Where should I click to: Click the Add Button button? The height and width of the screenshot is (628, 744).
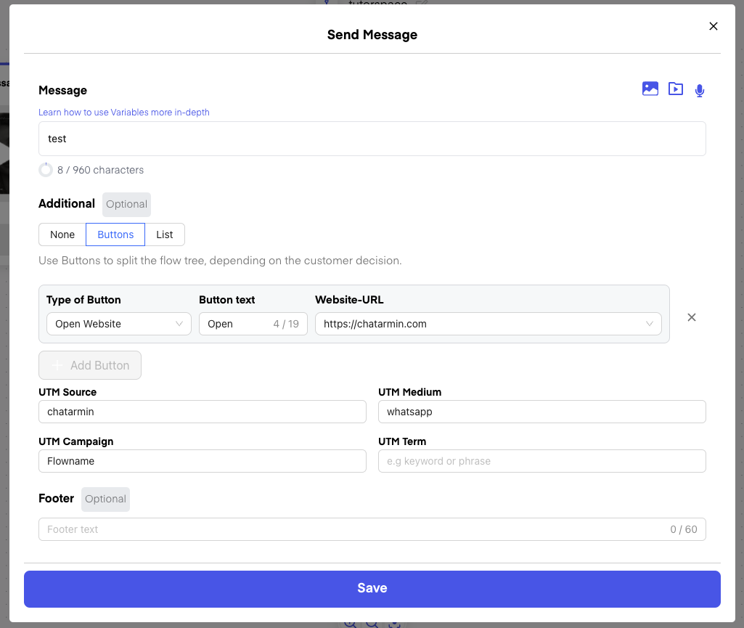click(90, 365)
